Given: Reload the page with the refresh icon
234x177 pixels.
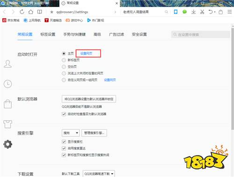Looking at the screenshot, I should coord(22,12).
